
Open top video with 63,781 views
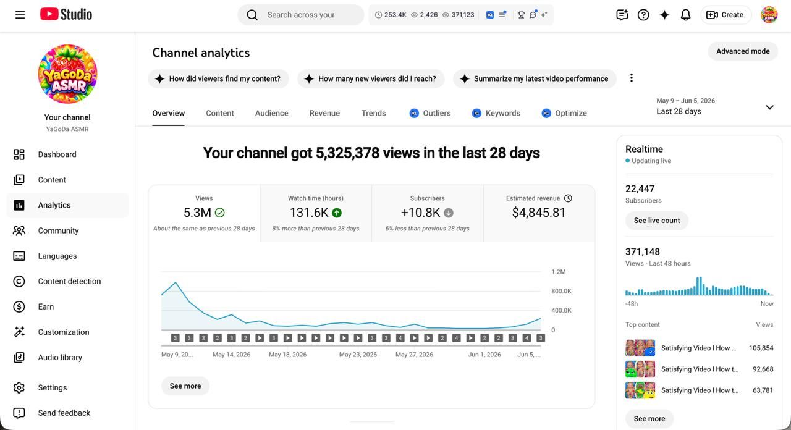700,390
